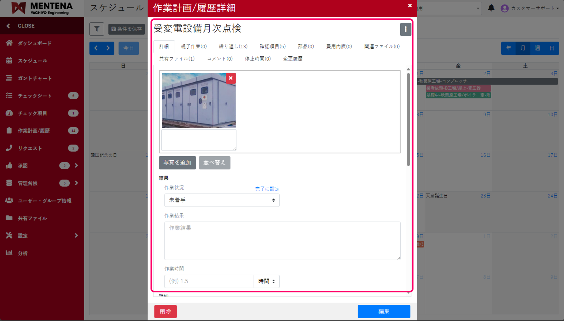
Task: Open notifications bell icon
Action: click(x=491, y=8)
